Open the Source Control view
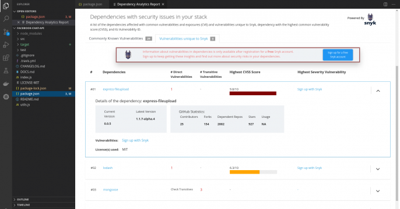The height and width of the screenshot is (209, 400). pos(6,32)
